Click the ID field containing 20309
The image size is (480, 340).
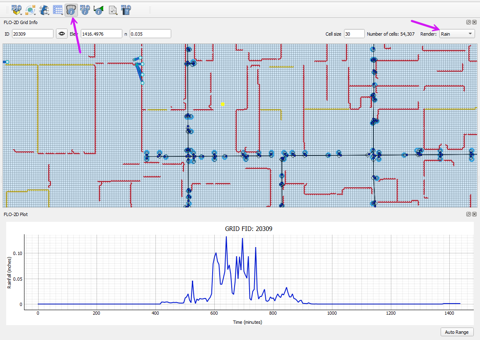33,34
